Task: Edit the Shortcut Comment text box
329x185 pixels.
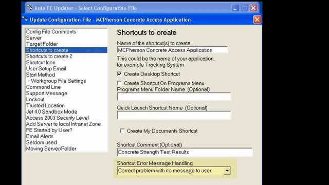Action: [185, 152]
